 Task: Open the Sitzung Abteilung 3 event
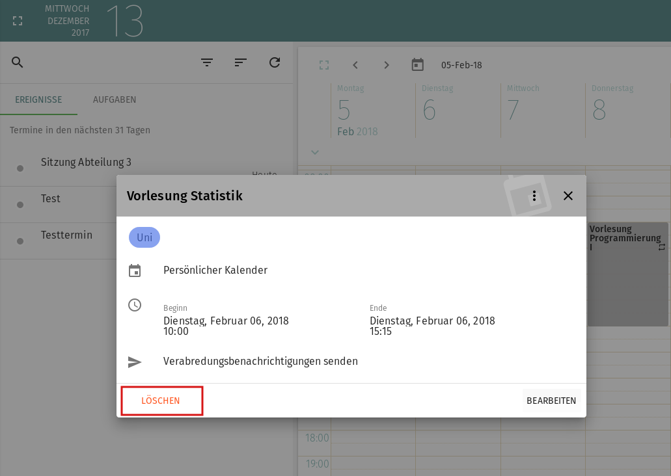pos(86,163)
